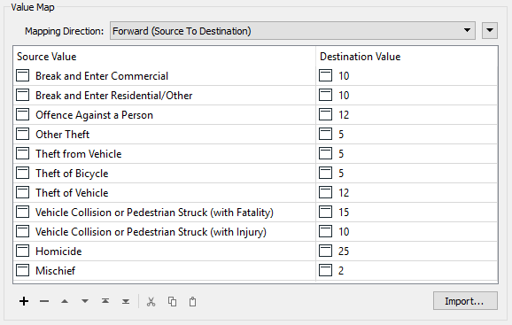This screenshot has width=512, height=325.
Task: Paste row with the clipboard icon
Action: pyautogui.click(x=192, y=301)
